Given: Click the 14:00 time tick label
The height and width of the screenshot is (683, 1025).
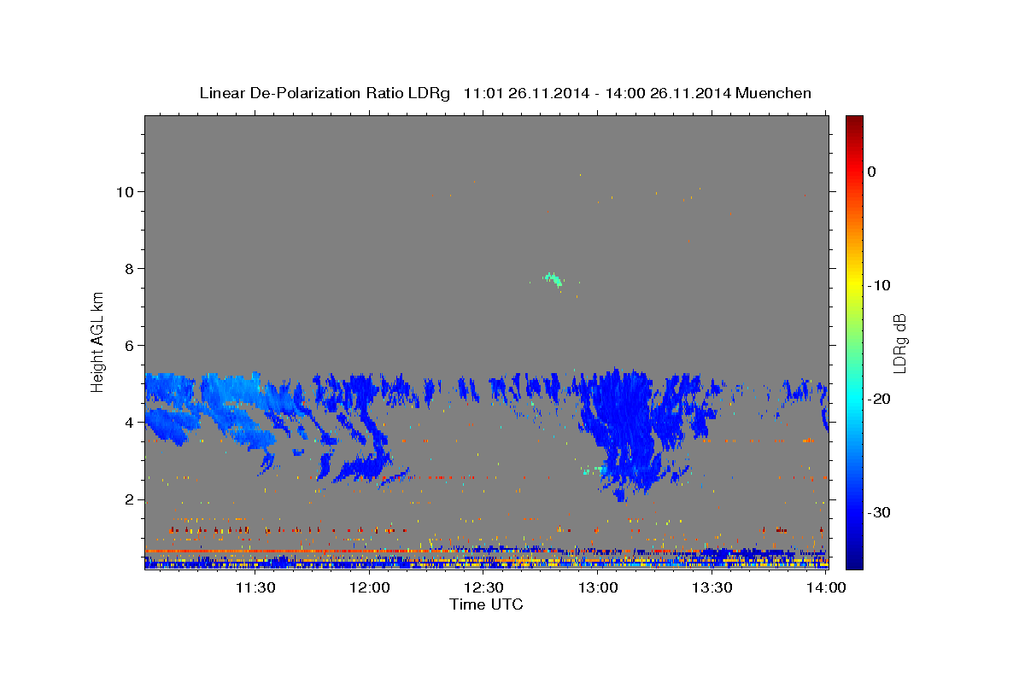Looking at the screenshot, I should pyautogui.click(x=825, y=588).
